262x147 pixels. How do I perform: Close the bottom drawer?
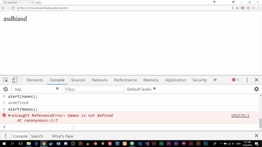pos(257,136)
